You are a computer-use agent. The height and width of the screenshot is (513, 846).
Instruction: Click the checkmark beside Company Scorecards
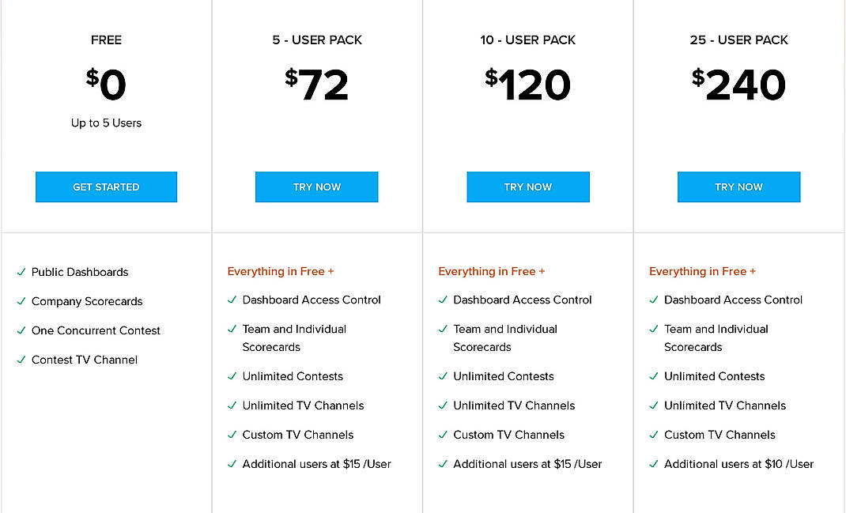(x=21, y=301)
